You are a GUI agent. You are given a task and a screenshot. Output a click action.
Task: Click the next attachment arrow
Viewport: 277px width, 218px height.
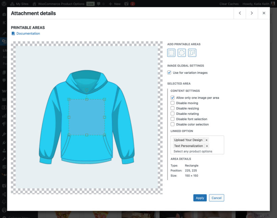pyautogui.click(x=252, y=13)
